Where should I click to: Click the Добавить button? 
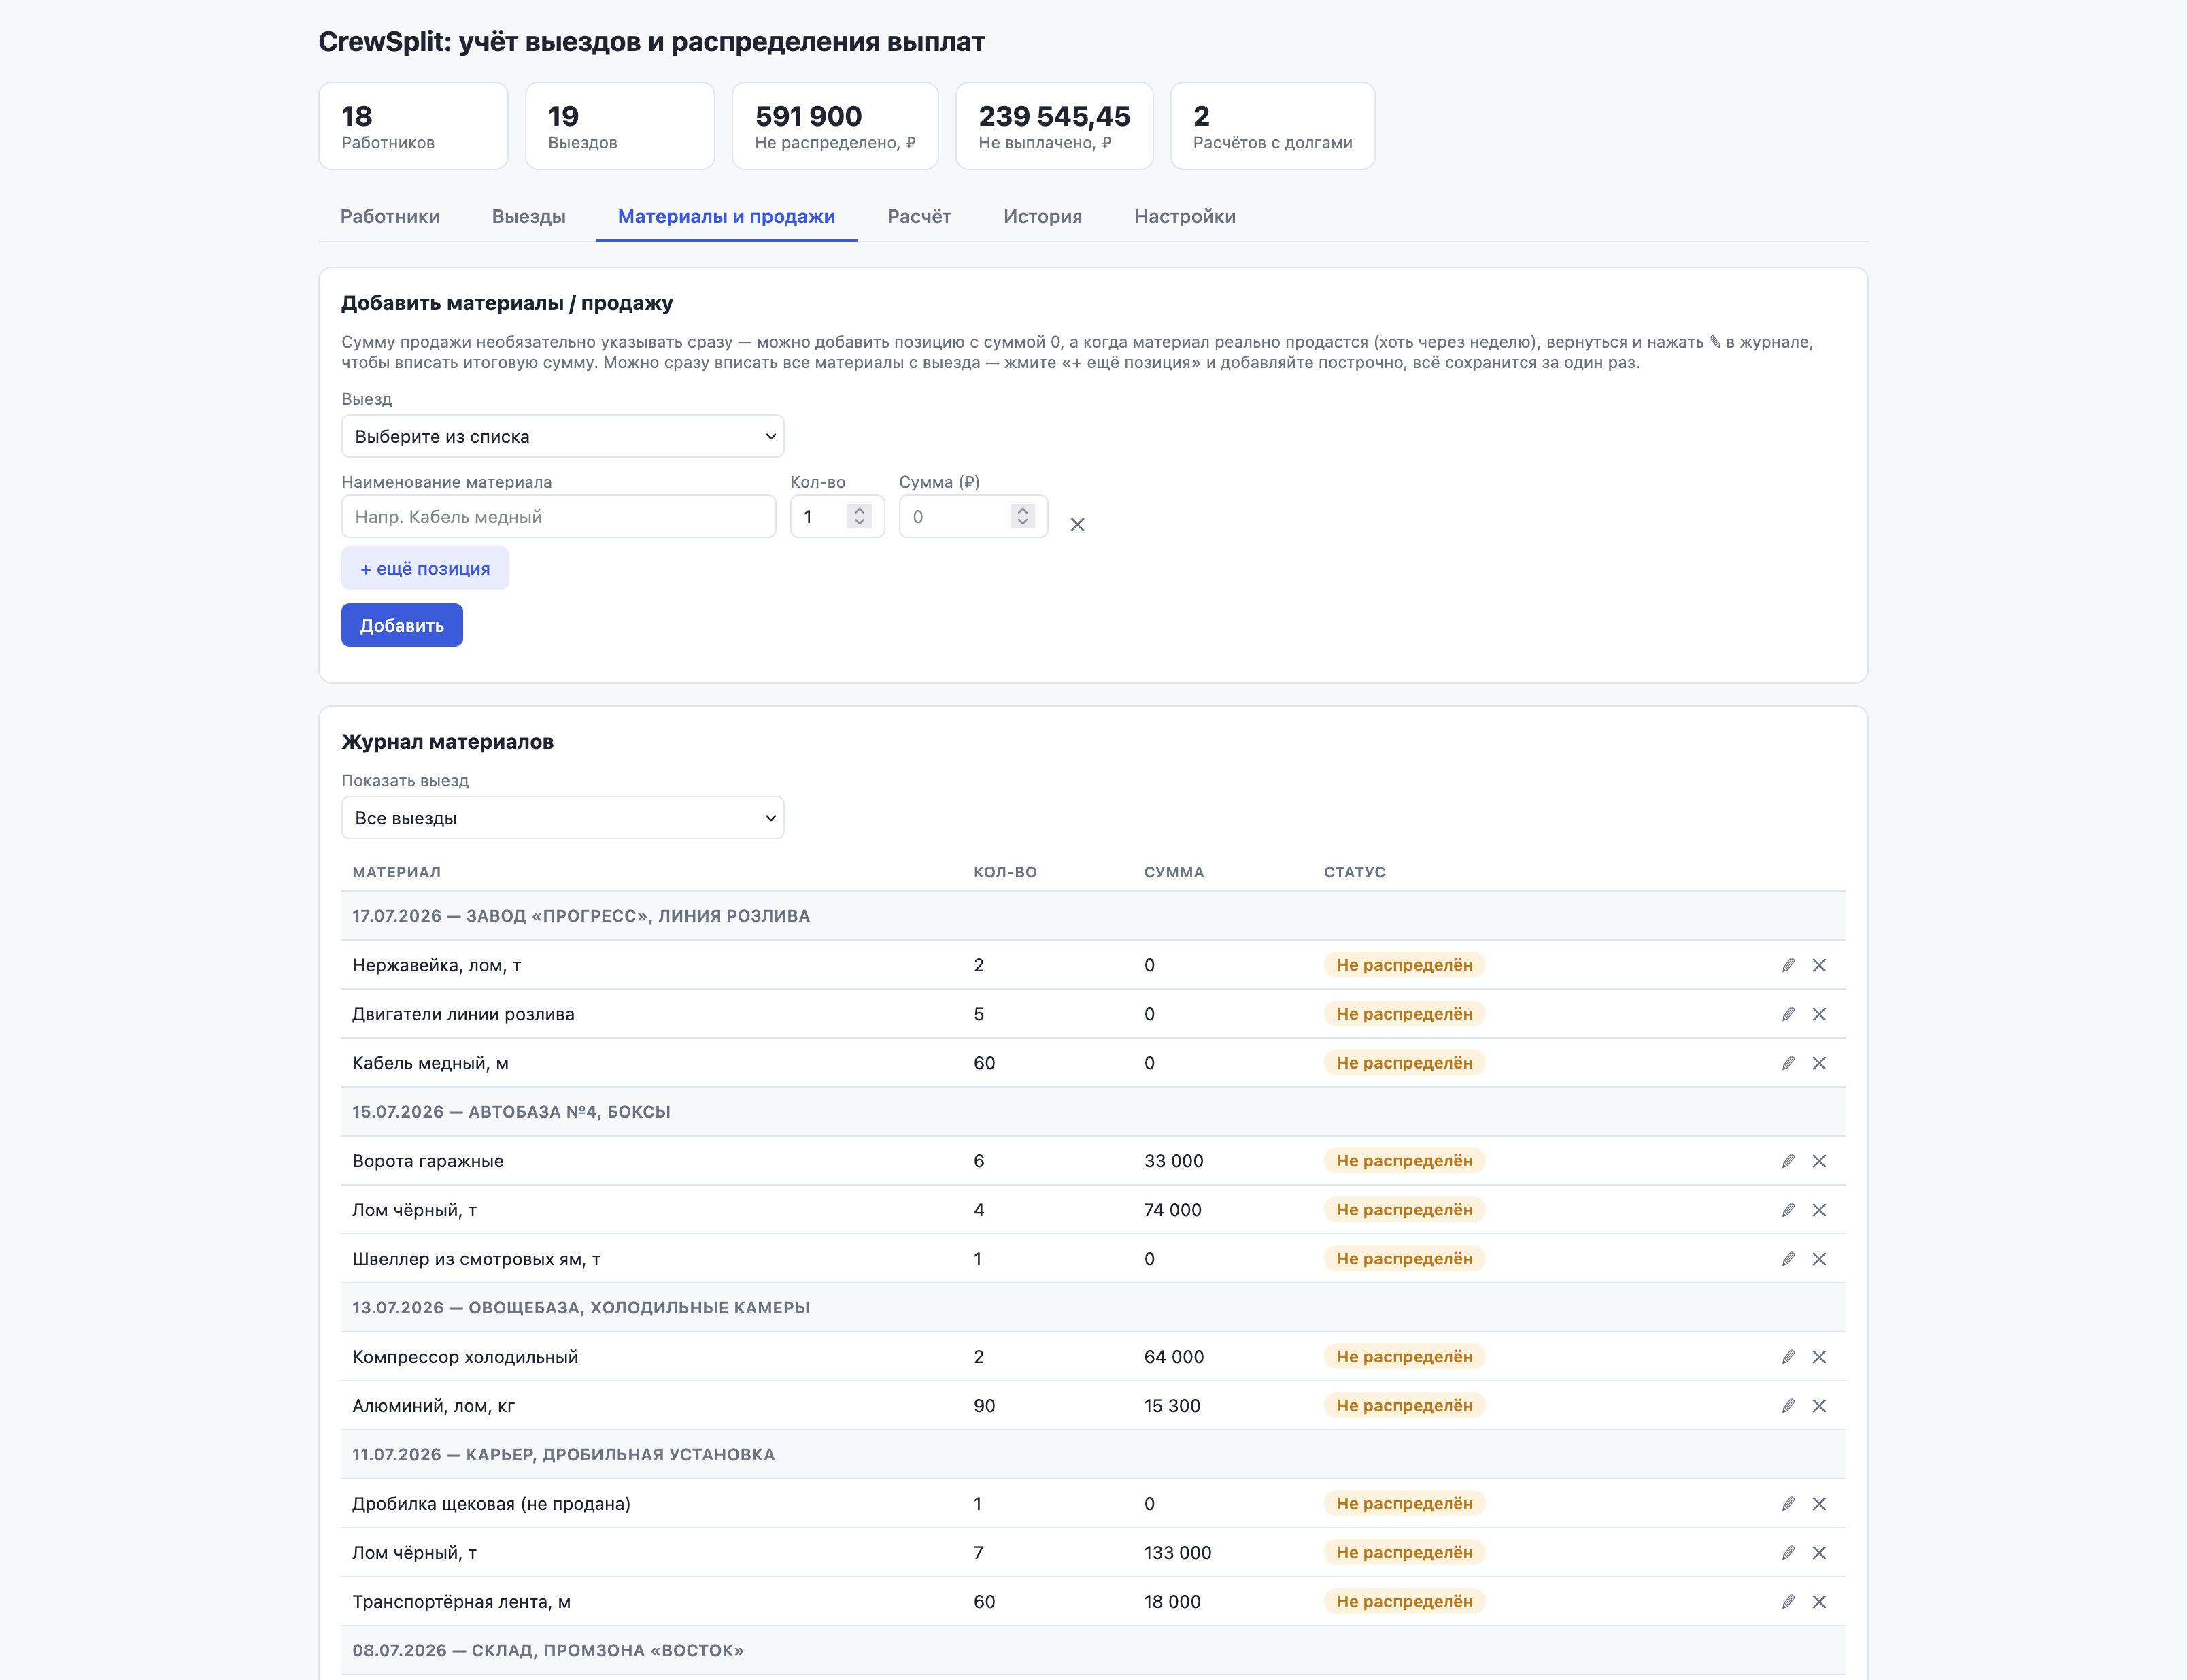pos(402,625)
